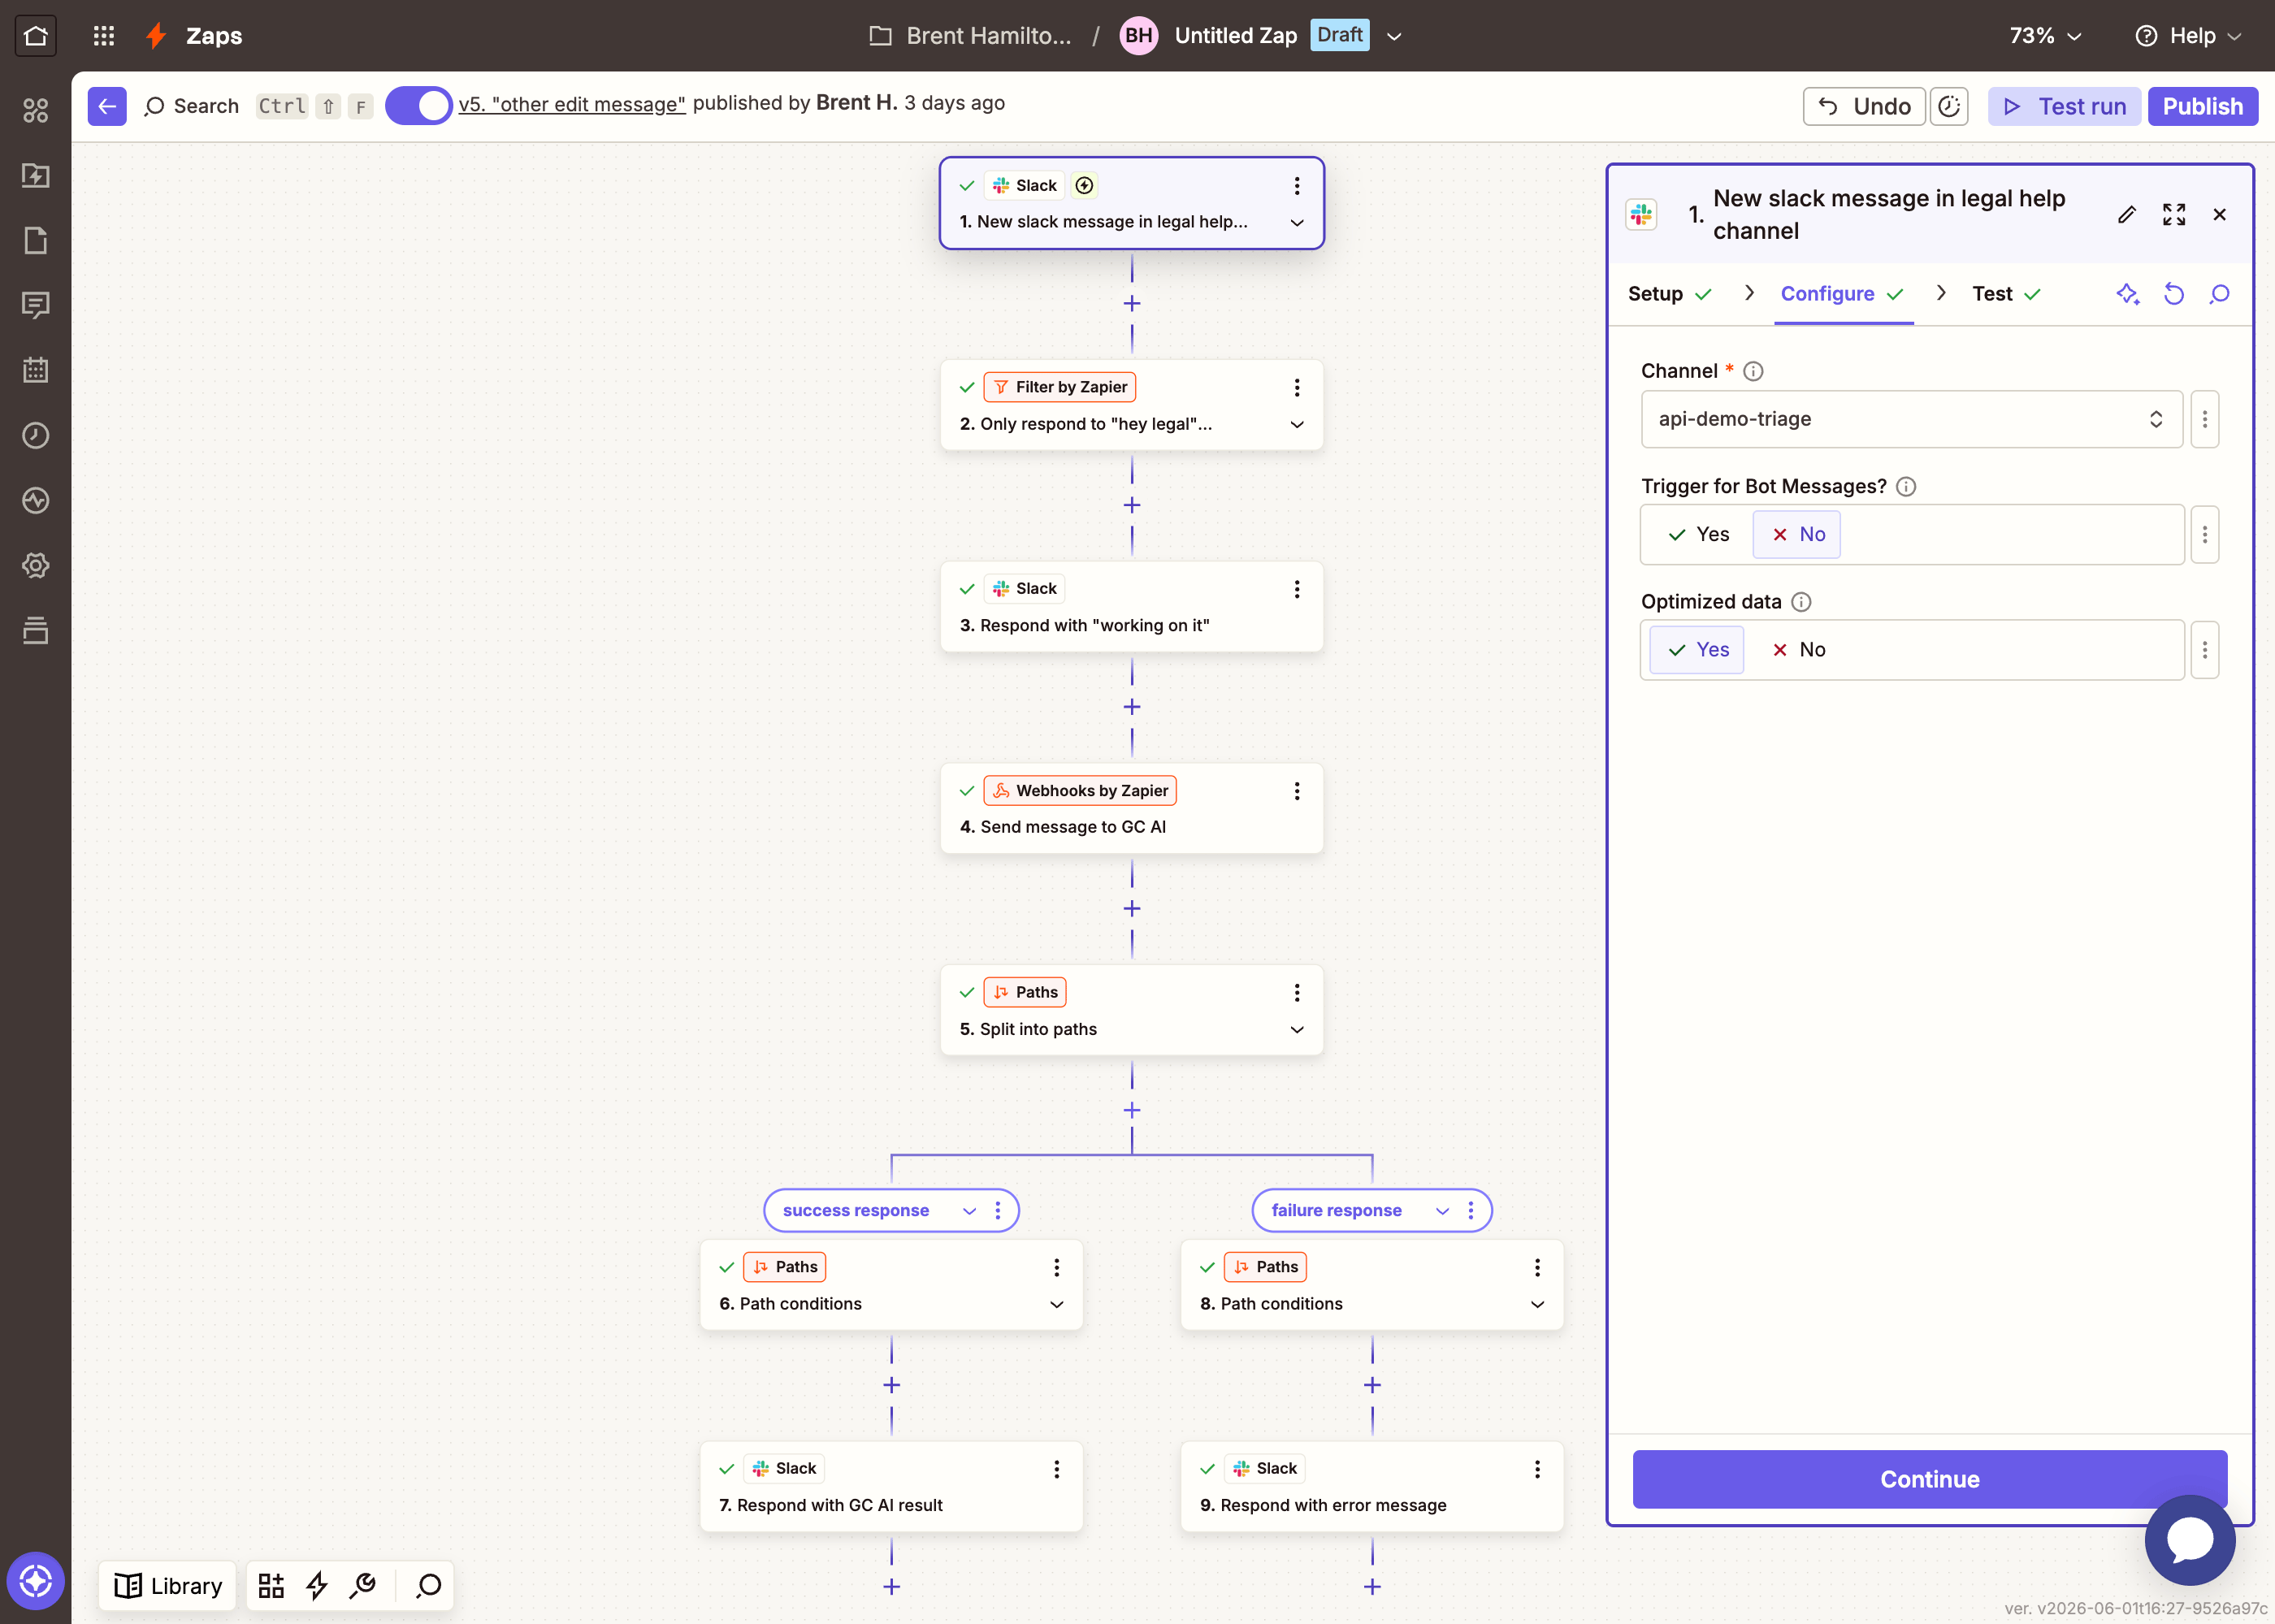Screen dimensions: 2275x1624
Task: Click the pencil rename icon in step panel
Action: pyautogui.click(x=2127, y=214)
